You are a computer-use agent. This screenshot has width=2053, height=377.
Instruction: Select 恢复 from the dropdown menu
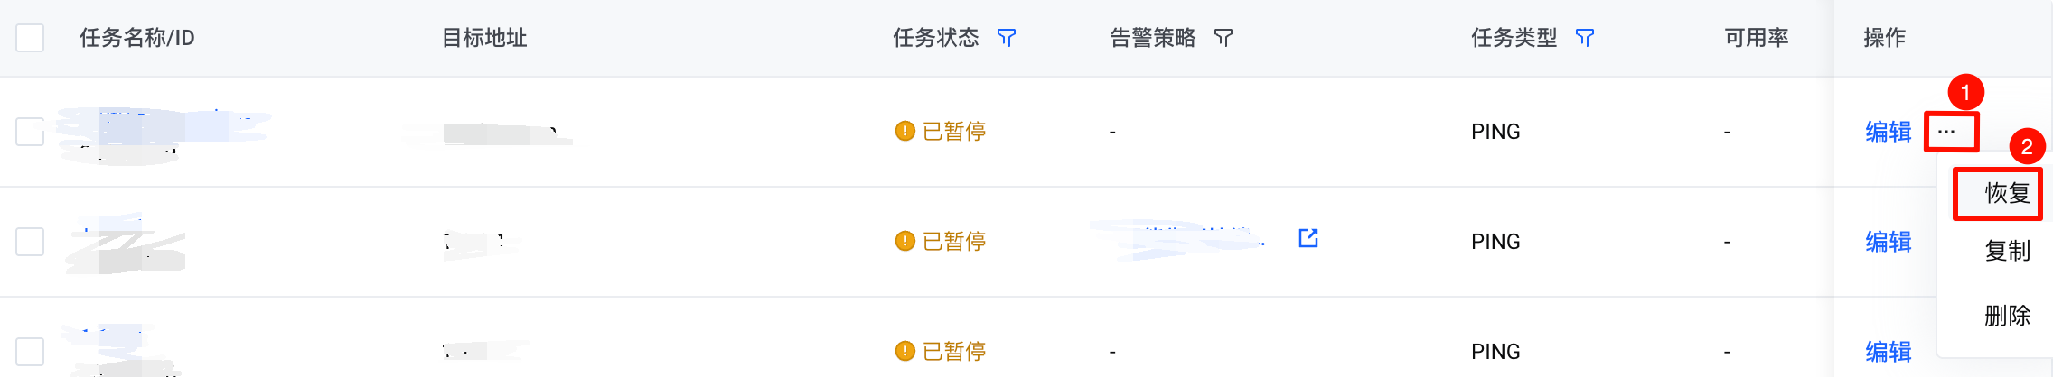(x=2007, y=193)
